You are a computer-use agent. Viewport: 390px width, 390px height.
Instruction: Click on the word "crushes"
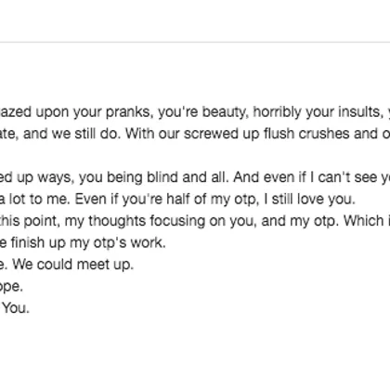pos(324,134)
